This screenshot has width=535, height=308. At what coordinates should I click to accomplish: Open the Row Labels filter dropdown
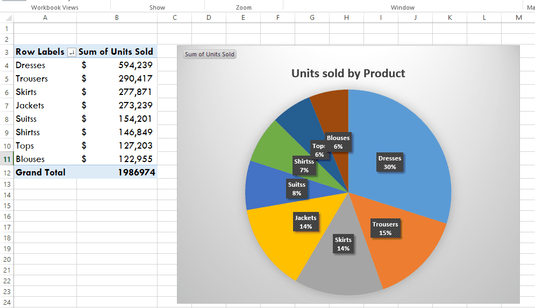(x=72, y=52)
